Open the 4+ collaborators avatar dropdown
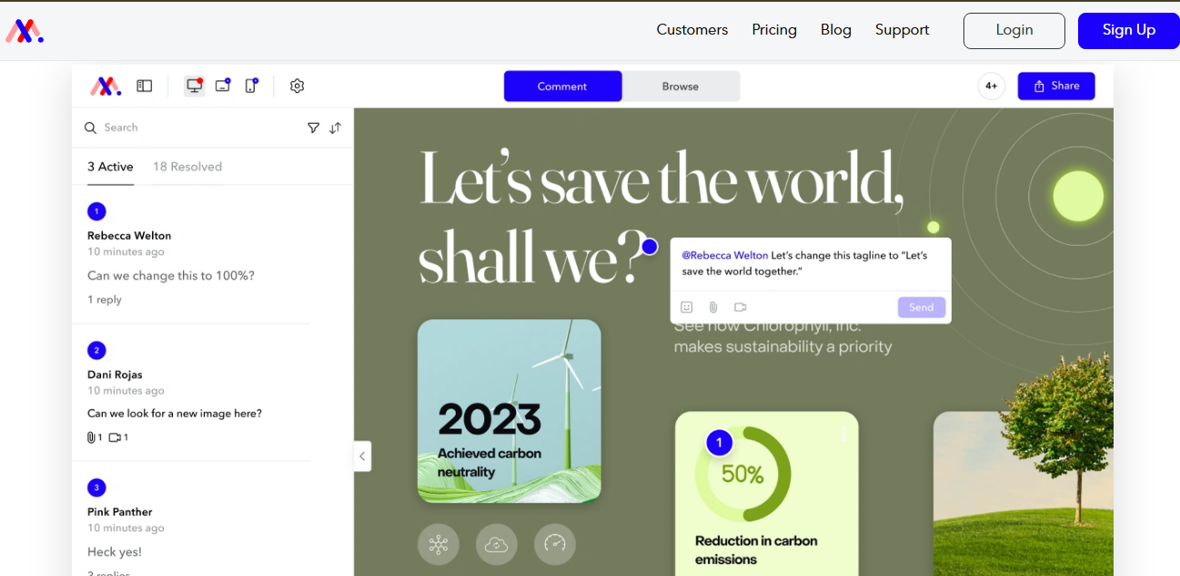The height and width of the screenshot is (576, 1180). 991,86
